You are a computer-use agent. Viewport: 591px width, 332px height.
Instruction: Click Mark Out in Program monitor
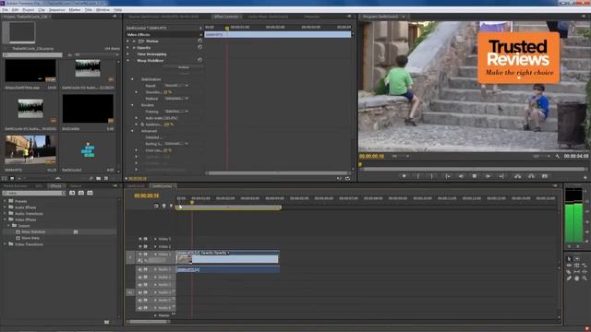[432, 176]
